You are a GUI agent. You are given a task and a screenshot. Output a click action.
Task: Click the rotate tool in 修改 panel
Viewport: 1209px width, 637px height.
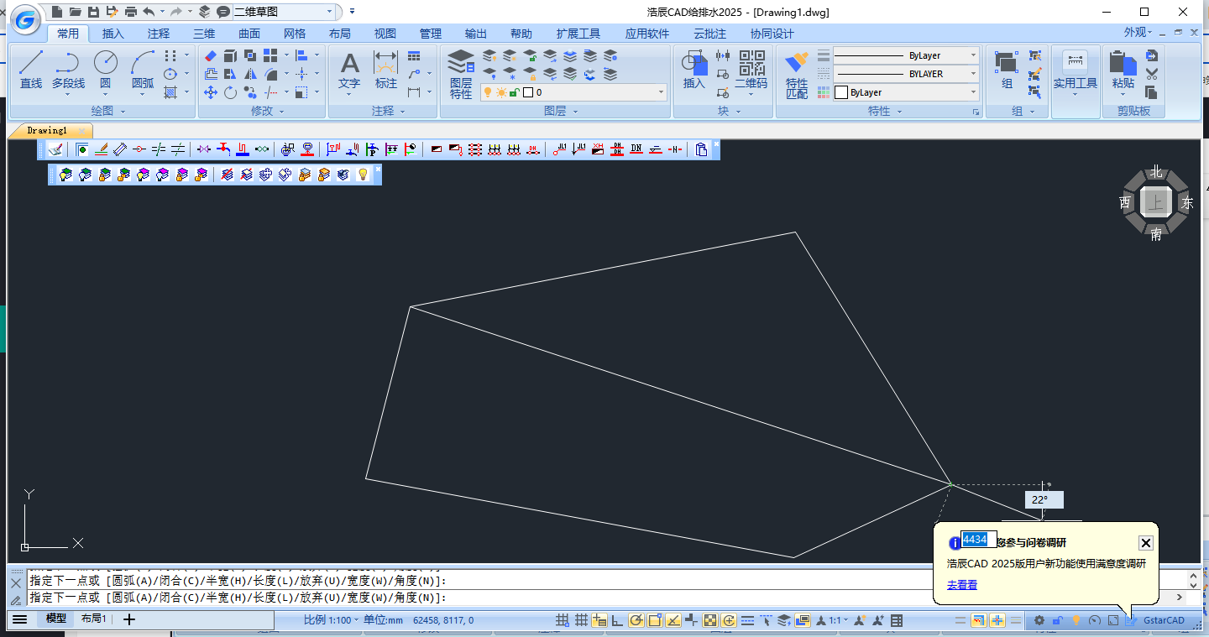[230, 92]
